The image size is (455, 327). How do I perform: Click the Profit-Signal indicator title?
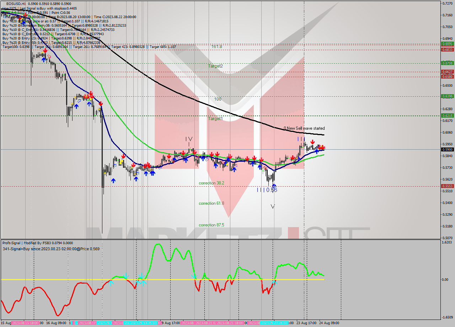[x=38, y=243]
